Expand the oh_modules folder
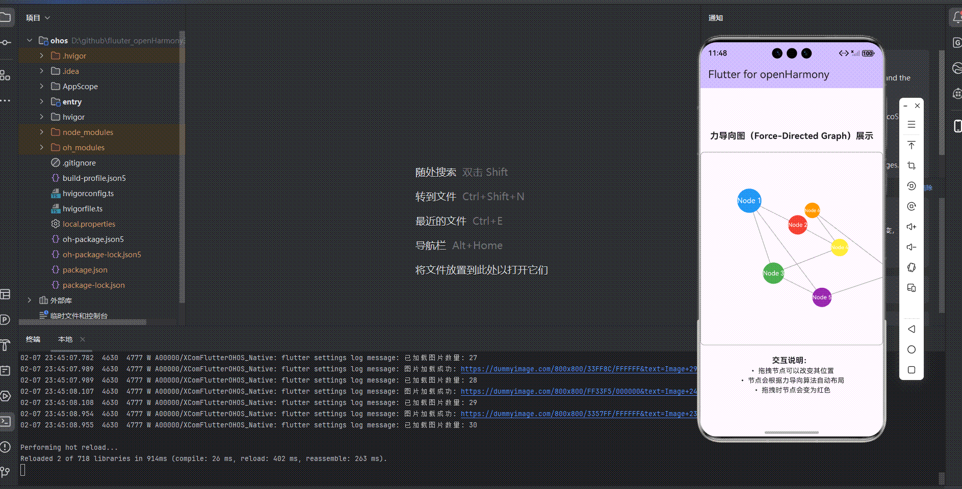This screenshot has width=962, height=489. coord(42,147)
